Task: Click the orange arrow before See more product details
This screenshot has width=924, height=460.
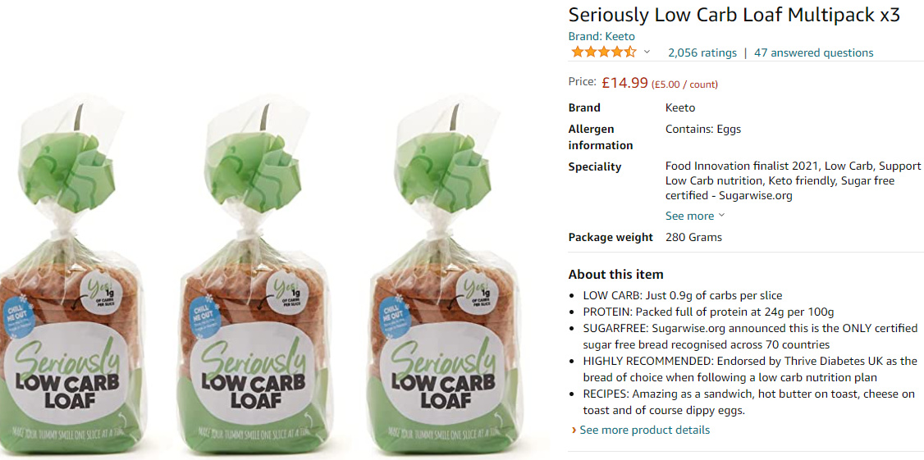Action: tap(574, 430)
